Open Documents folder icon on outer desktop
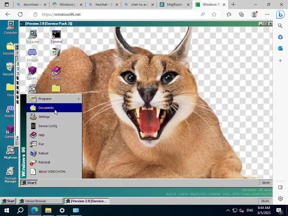 pyautogui.click(x=9, y=48)
